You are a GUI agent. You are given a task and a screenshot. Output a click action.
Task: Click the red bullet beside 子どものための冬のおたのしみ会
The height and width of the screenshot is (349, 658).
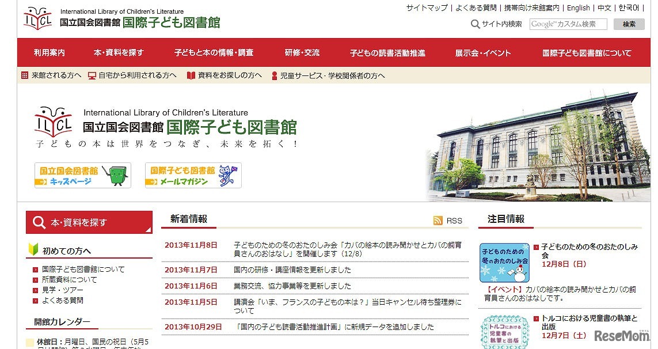[536, 248]
